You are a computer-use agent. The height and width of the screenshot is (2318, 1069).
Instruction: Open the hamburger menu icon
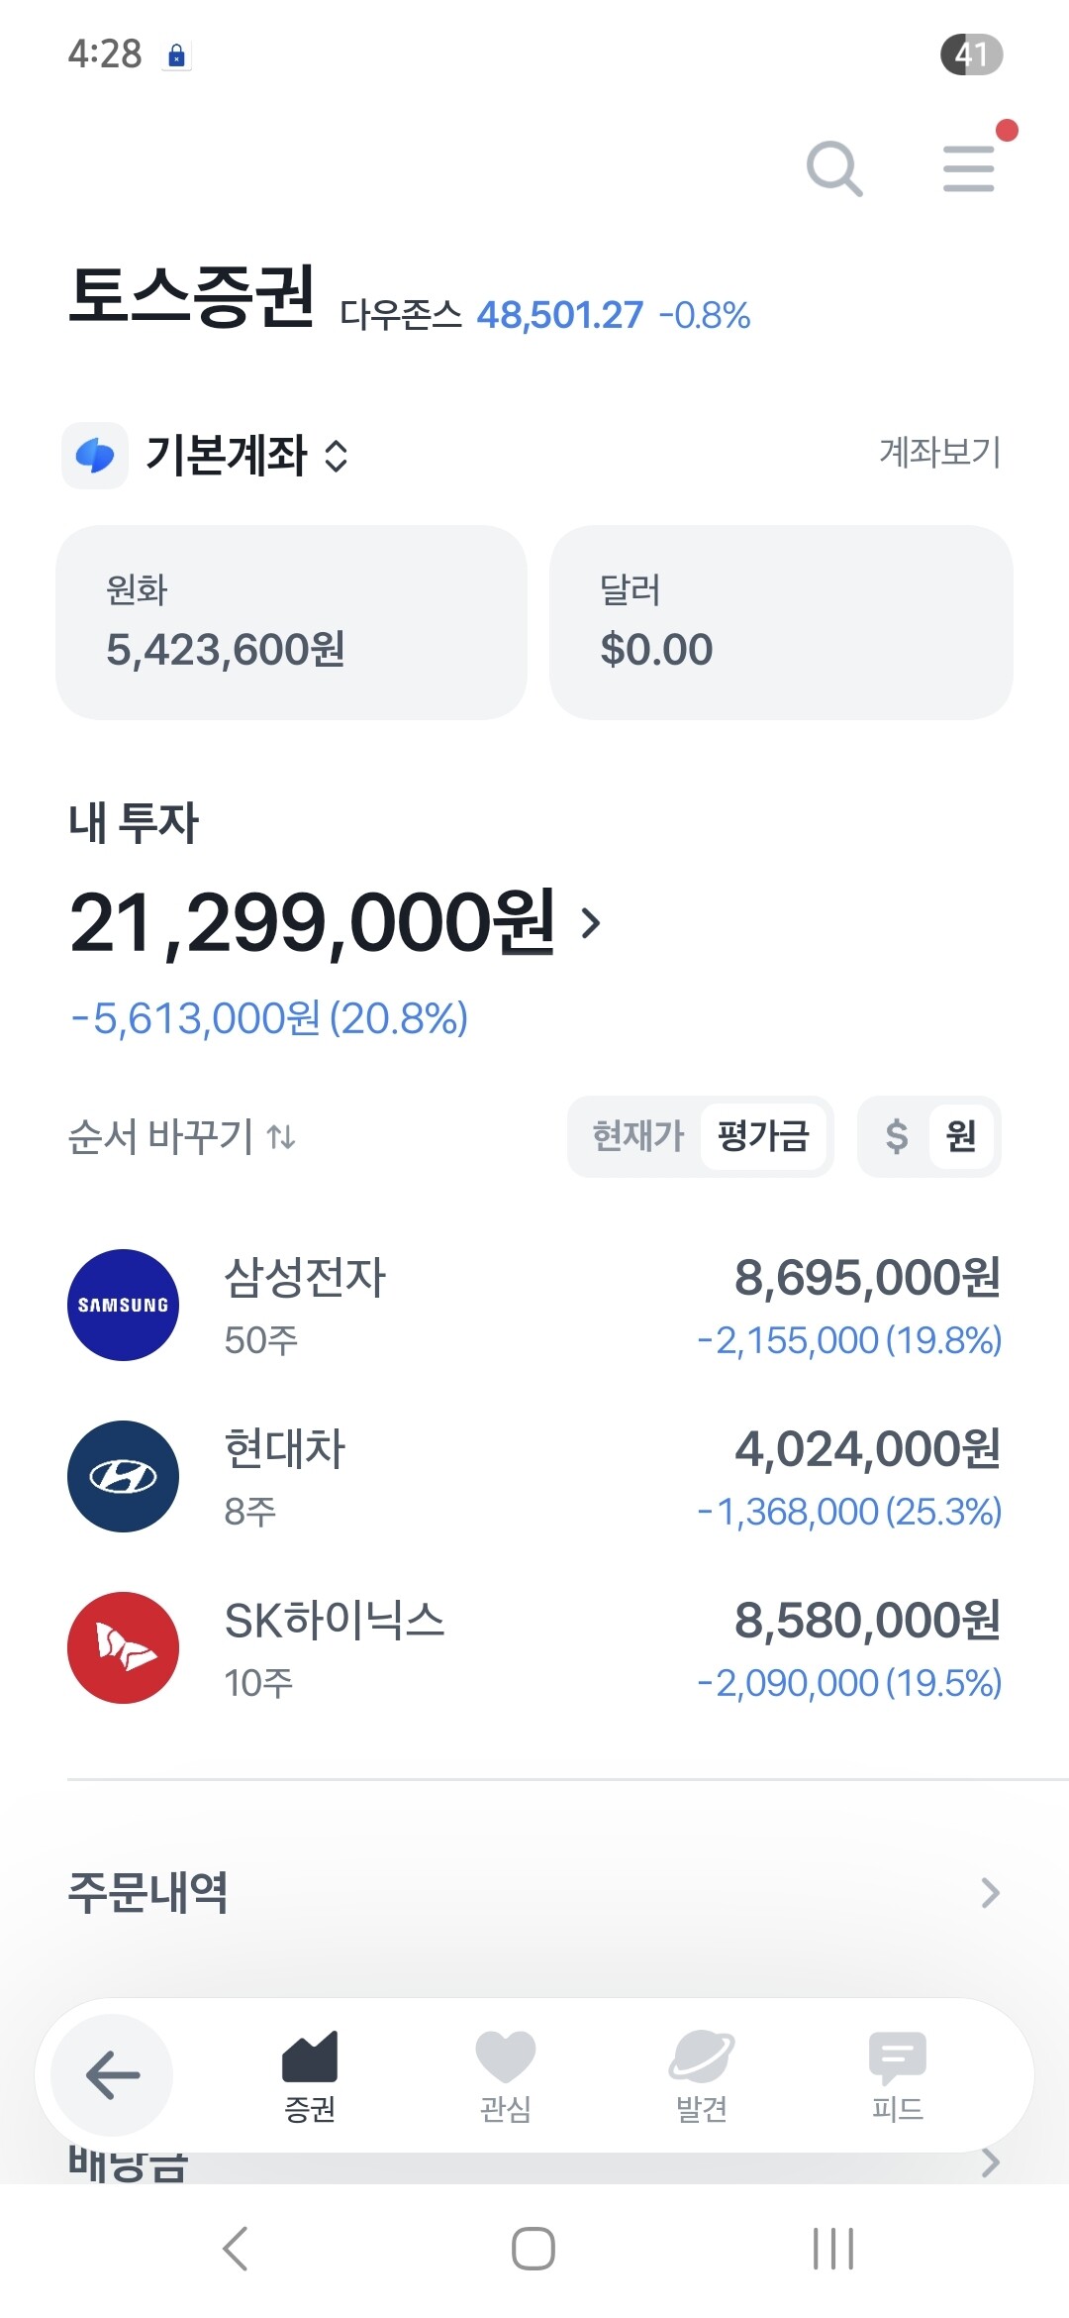(968, 168)
